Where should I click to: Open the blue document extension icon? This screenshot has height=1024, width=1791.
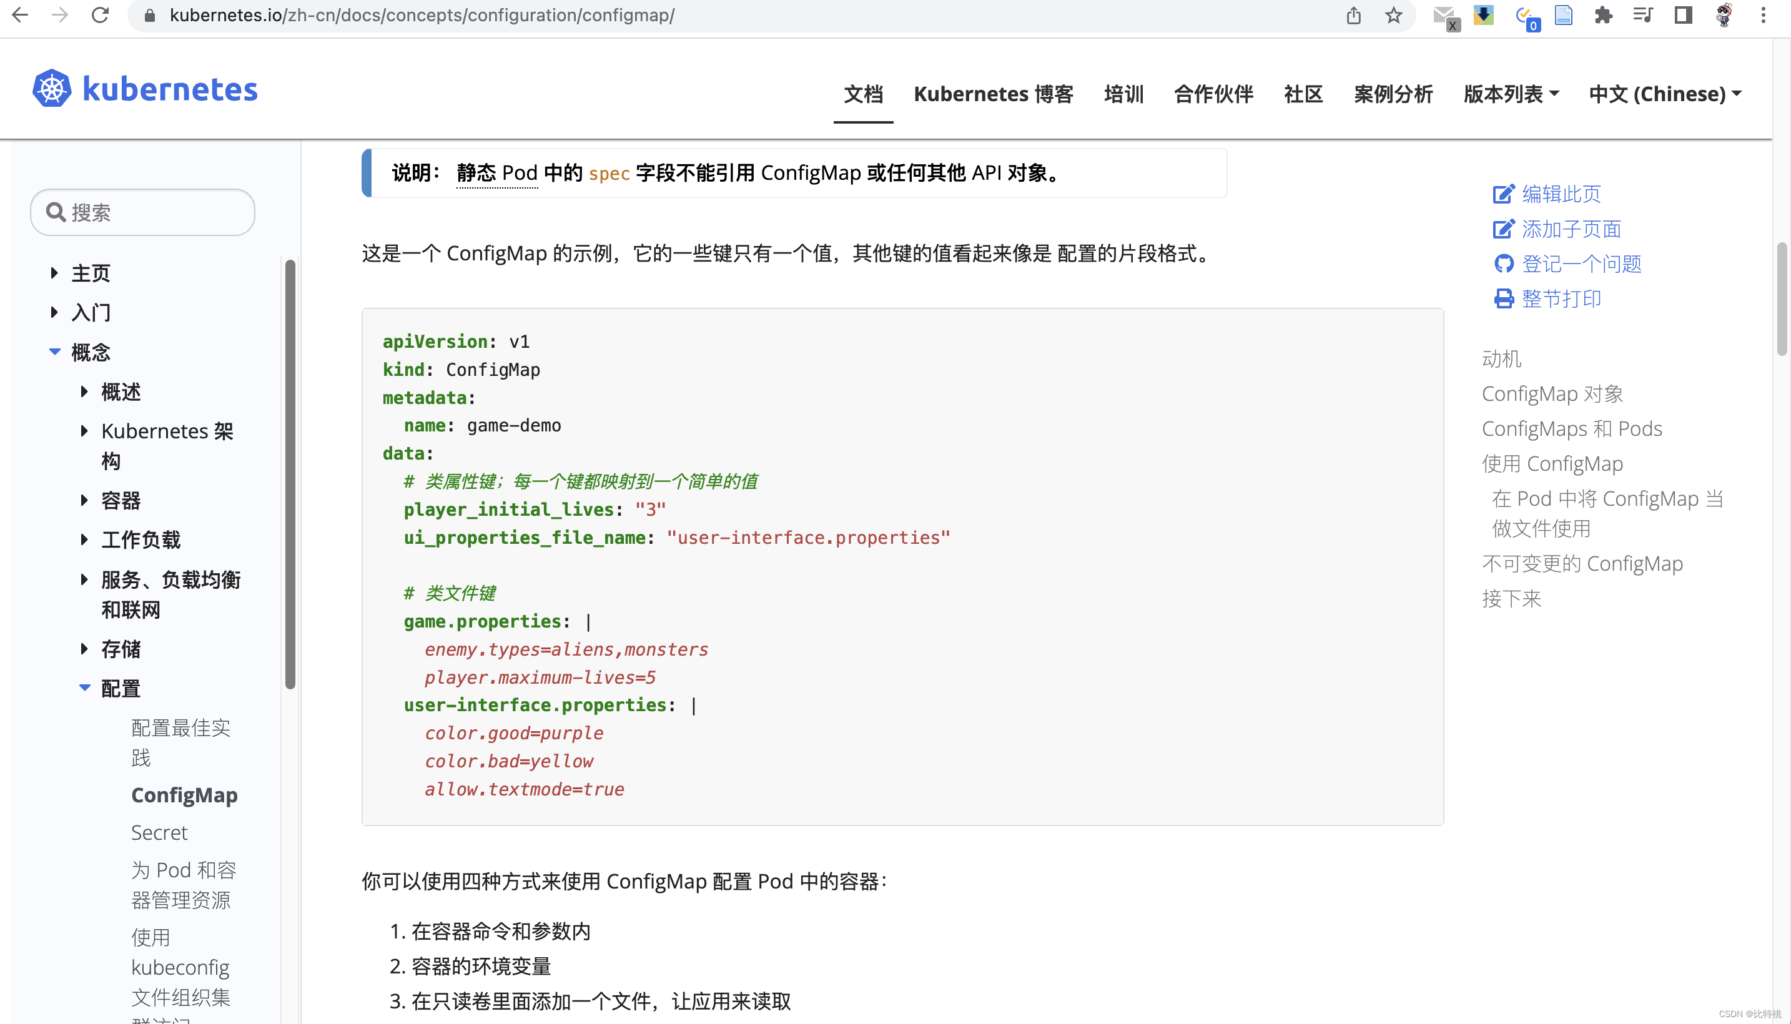point(1563,15)
